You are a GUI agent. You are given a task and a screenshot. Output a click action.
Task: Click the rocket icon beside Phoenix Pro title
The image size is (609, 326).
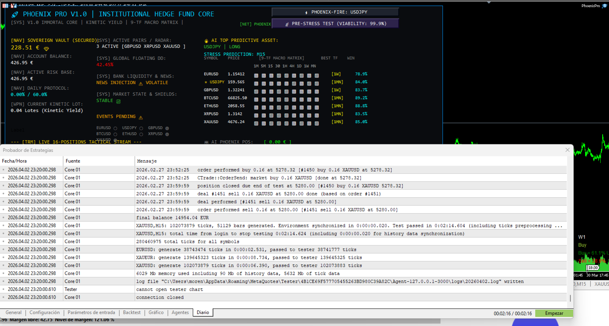pos(15,14)
